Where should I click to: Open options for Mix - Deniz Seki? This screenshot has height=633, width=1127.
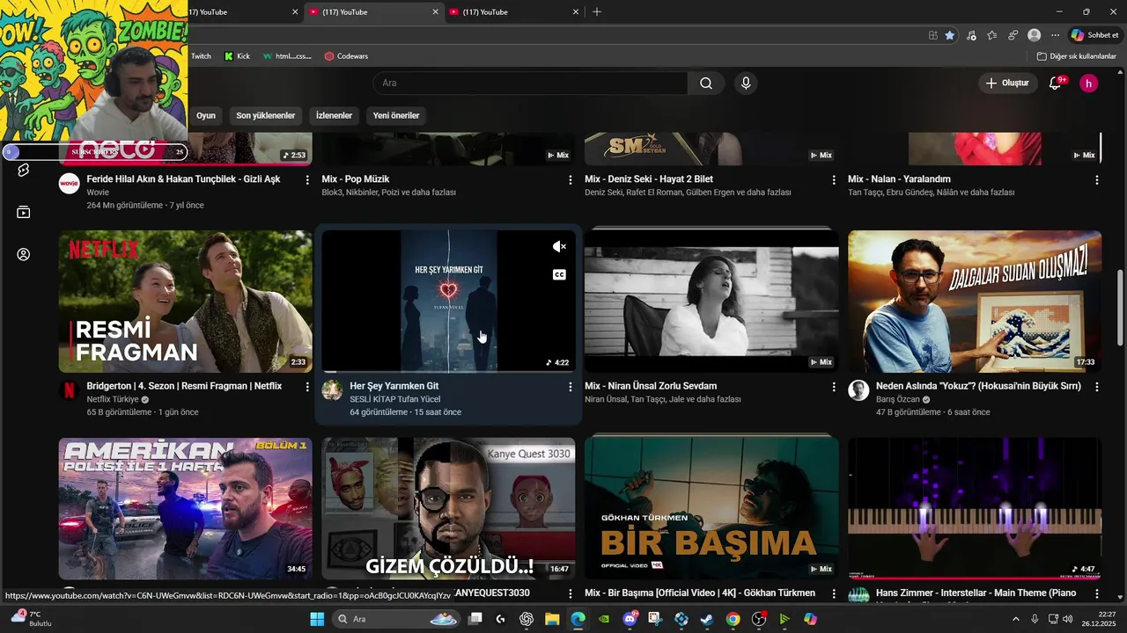(834, 179)
